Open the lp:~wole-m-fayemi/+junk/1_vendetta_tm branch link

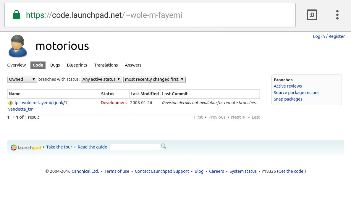tap(39, 106)
